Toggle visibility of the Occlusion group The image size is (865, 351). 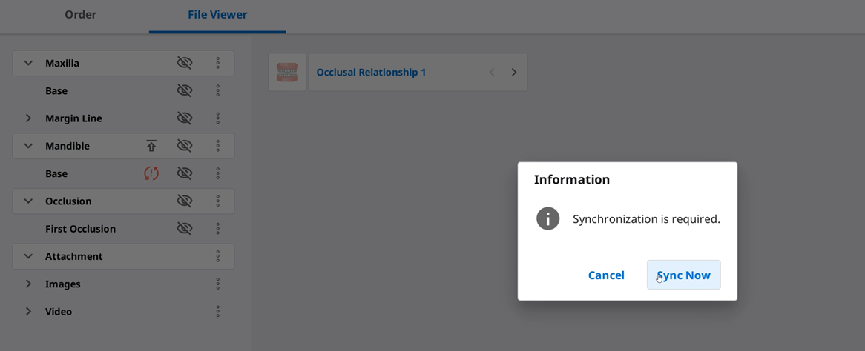pos(184,201)
